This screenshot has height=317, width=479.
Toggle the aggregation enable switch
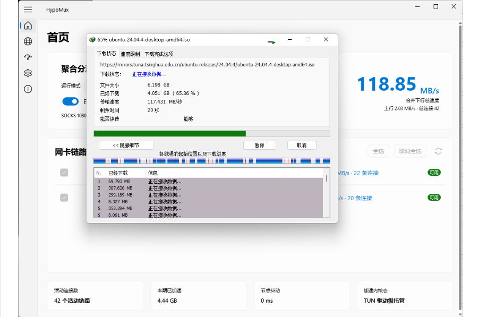click(70, 101)
